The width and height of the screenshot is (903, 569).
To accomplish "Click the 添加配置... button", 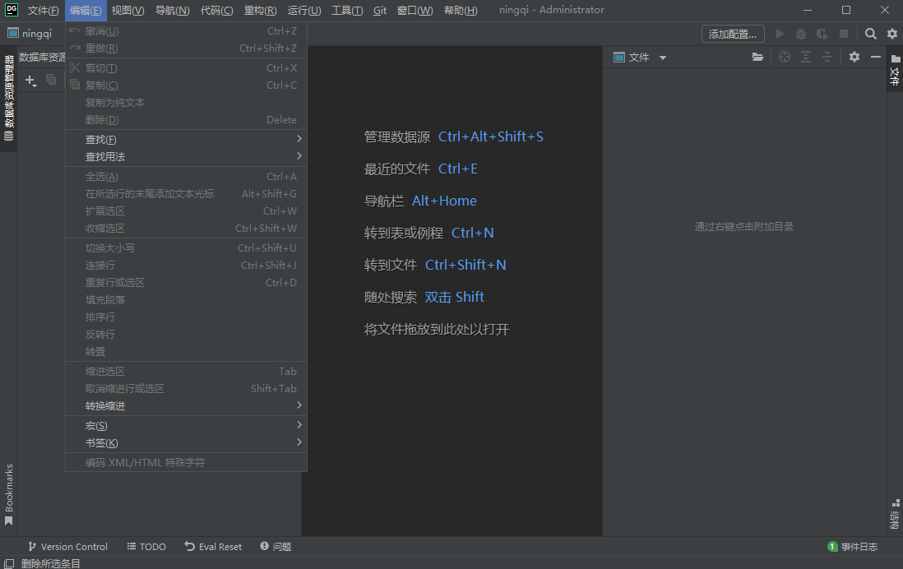I will 733,34.
